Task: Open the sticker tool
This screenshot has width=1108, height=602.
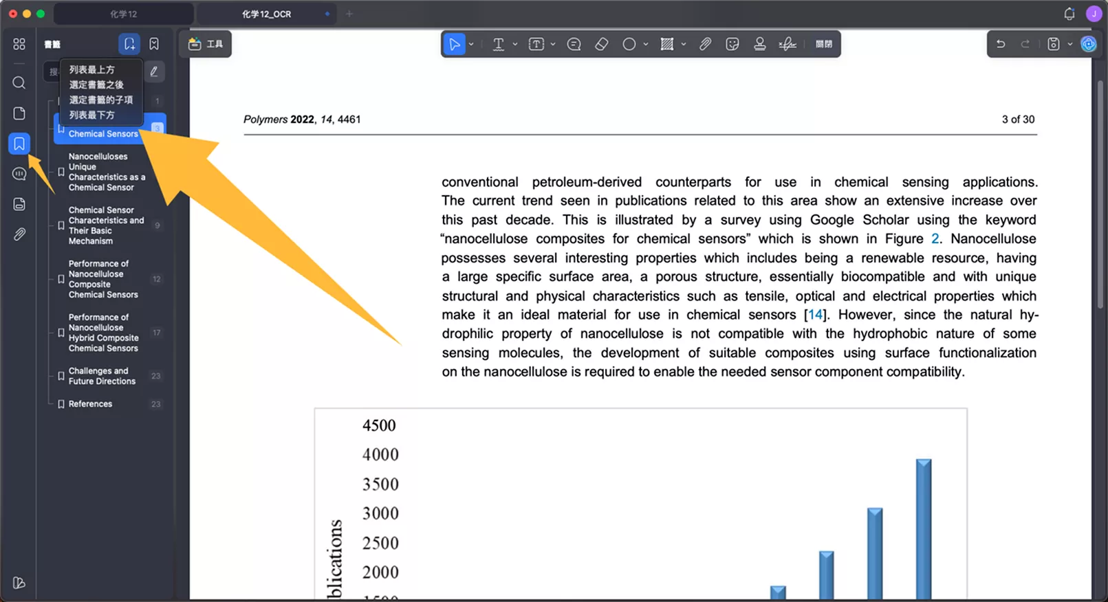Action: [732, 44]
